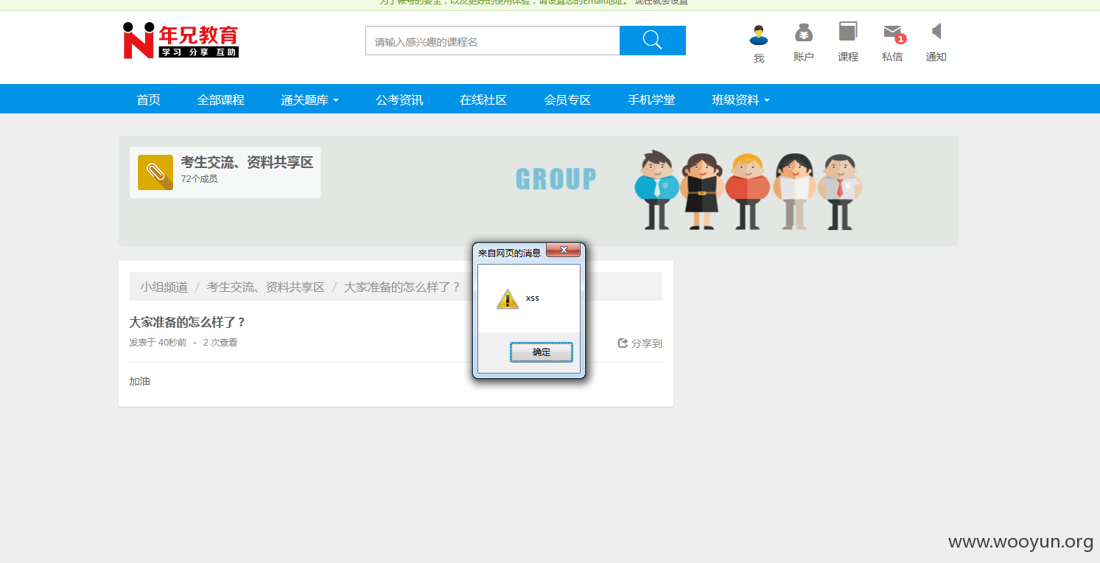Open the 账户 money bag icon
Screen dimensions: 1100x563
click(x=803, y=33)
